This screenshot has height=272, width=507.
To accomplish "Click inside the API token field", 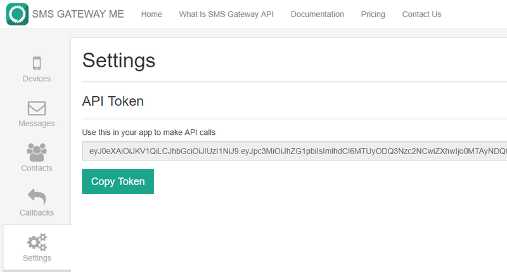I will (x=295, y=151).
